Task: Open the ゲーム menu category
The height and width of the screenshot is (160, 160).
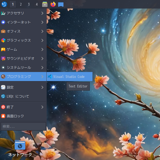Action: point(23,49)
